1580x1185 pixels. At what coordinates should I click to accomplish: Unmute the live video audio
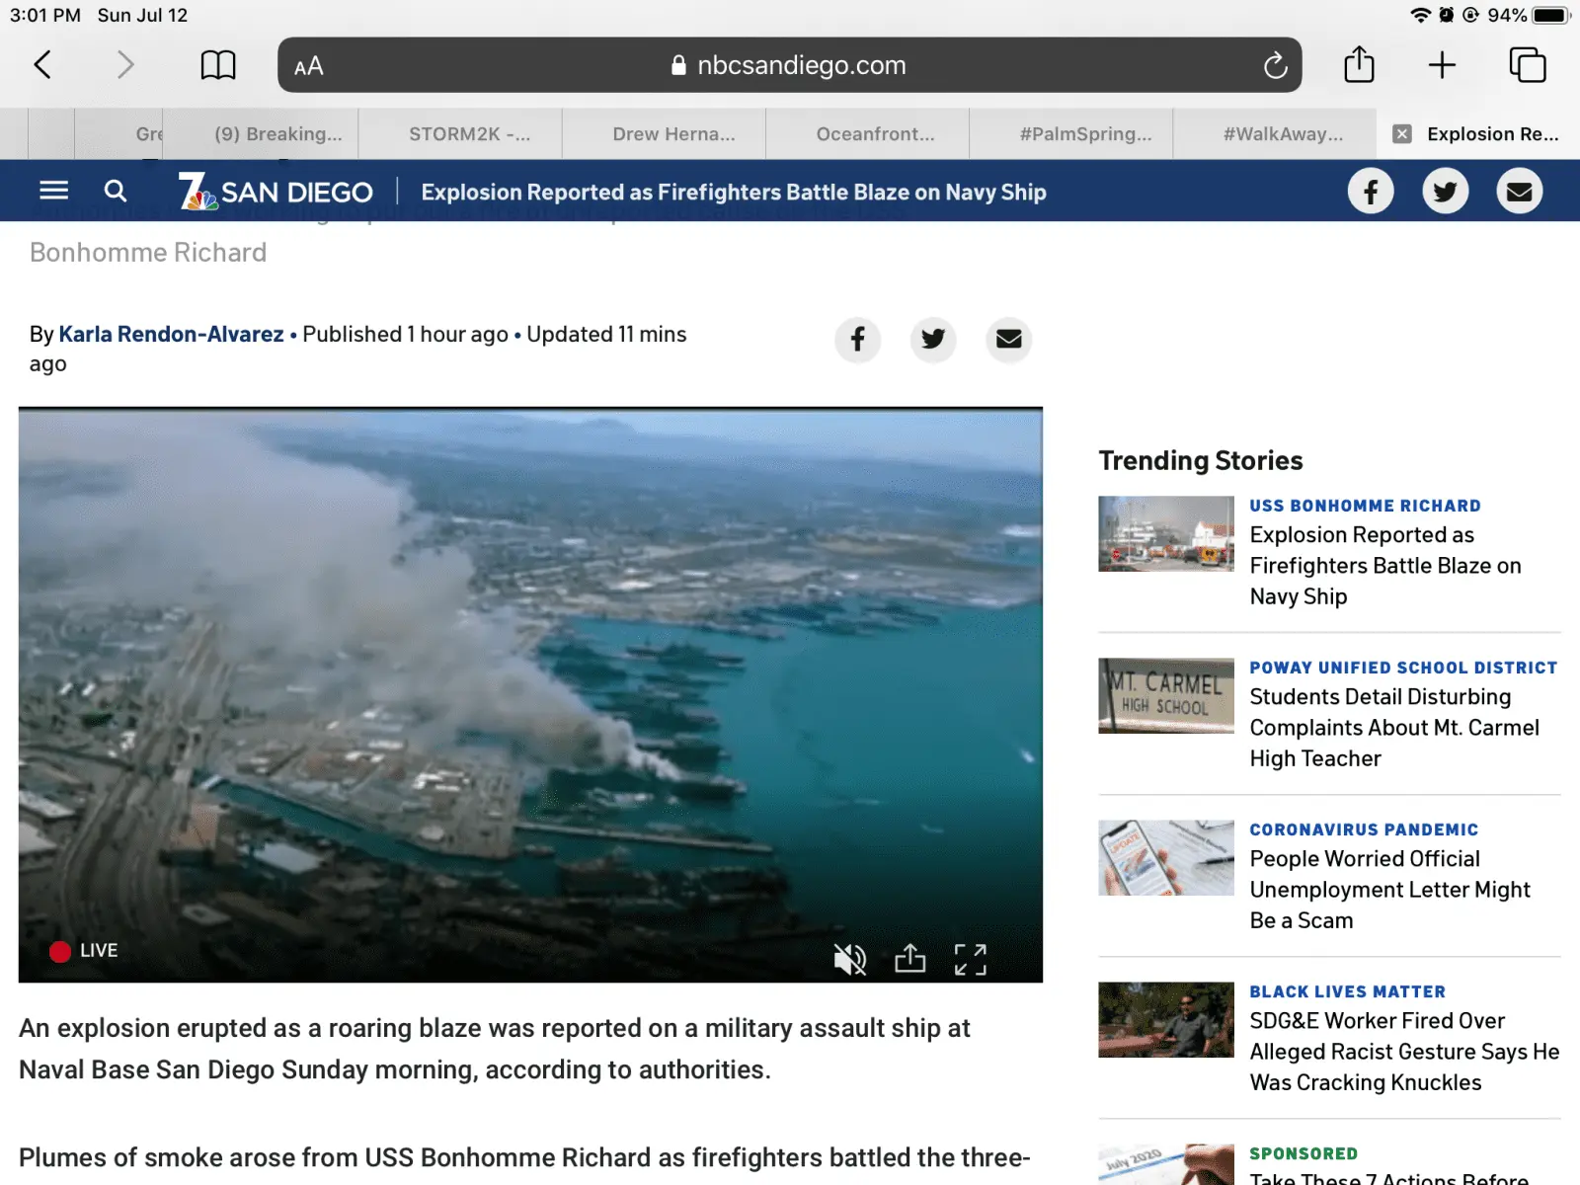tap(849, 958)
